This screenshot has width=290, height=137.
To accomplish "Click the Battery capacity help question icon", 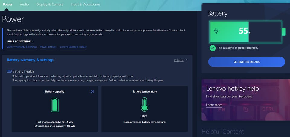I will click(92, 91).
